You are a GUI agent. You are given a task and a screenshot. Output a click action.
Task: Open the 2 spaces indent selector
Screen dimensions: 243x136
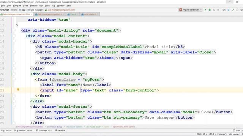(222, 134)
